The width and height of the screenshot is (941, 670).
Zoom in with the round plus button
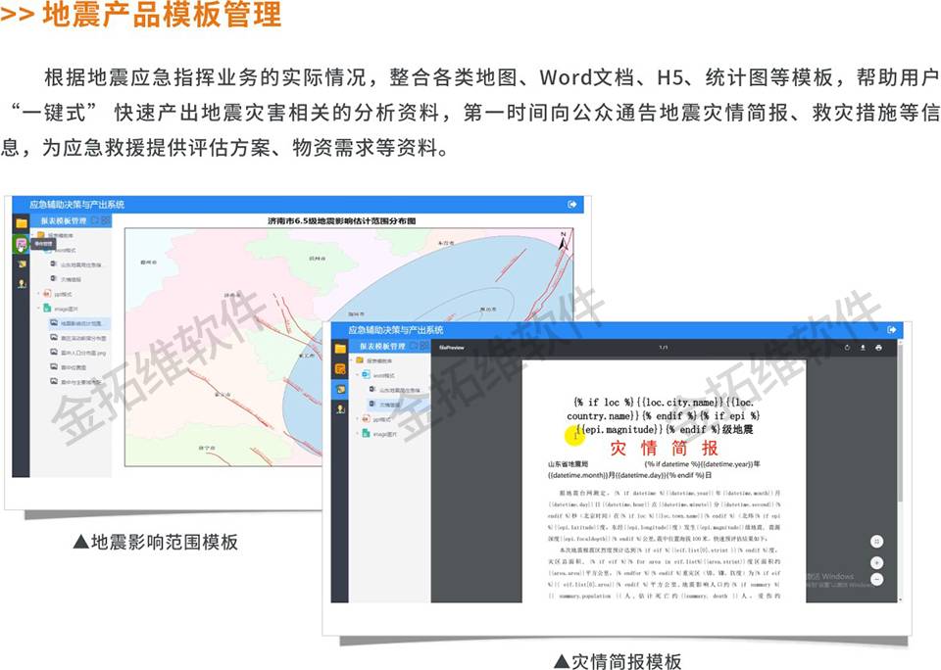tap(876, 563)
